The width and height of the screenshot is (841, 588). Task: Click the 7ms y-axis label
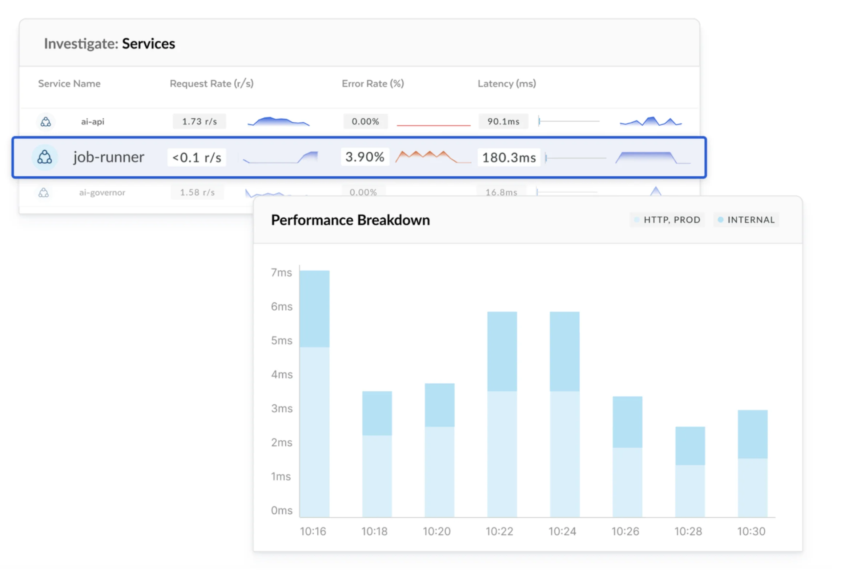click(x=281, y=273)
